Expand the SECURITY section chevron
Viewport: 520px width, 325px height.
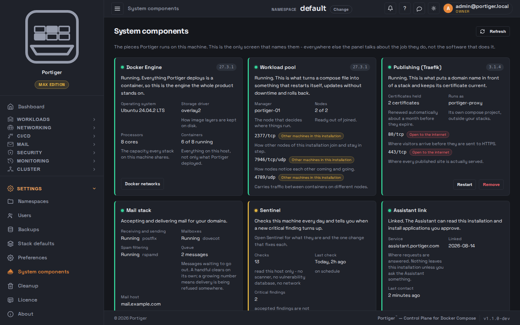click(x=94, y=152)
